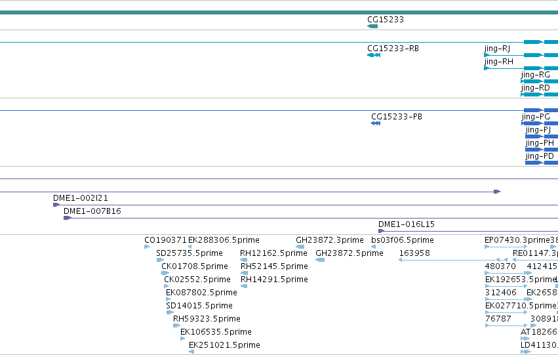Select the GH23872.5prime arrow glyph
Image resolution: width=558 pixels, height=355 pixels.
click(x=320, y=260)
